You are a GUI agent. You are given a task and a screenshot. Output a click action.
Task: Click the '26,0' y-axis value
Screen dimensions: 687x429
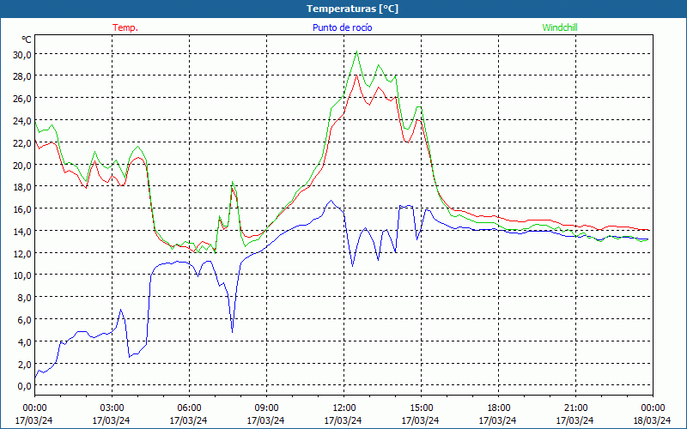21,99
